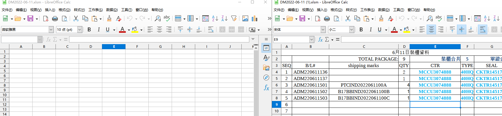Sort descending in right window
Viewport: 502px width, 116px height.
[x=496, y=19]
